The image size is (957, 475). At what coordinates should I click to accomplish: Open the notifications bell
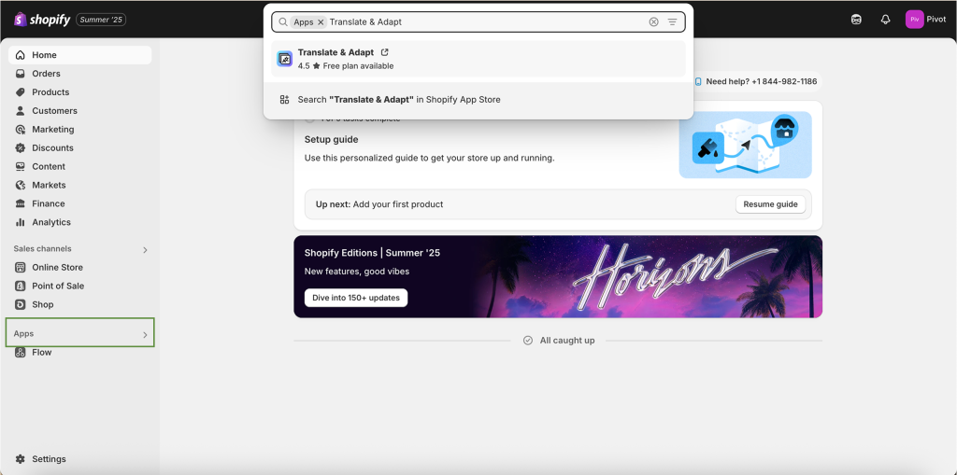tap(886, 20)
